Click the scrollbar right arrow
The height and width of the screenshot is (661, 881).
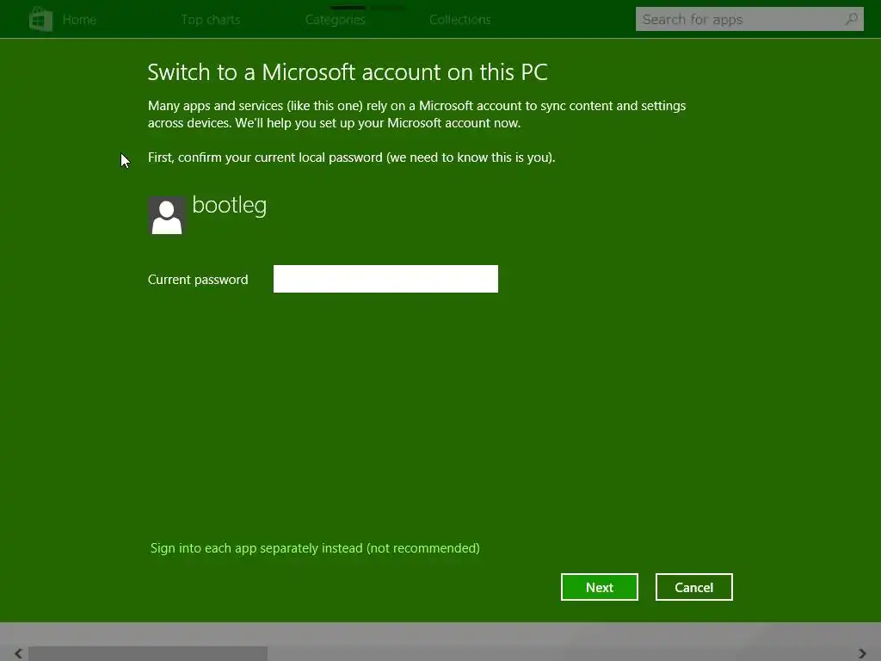862,653
